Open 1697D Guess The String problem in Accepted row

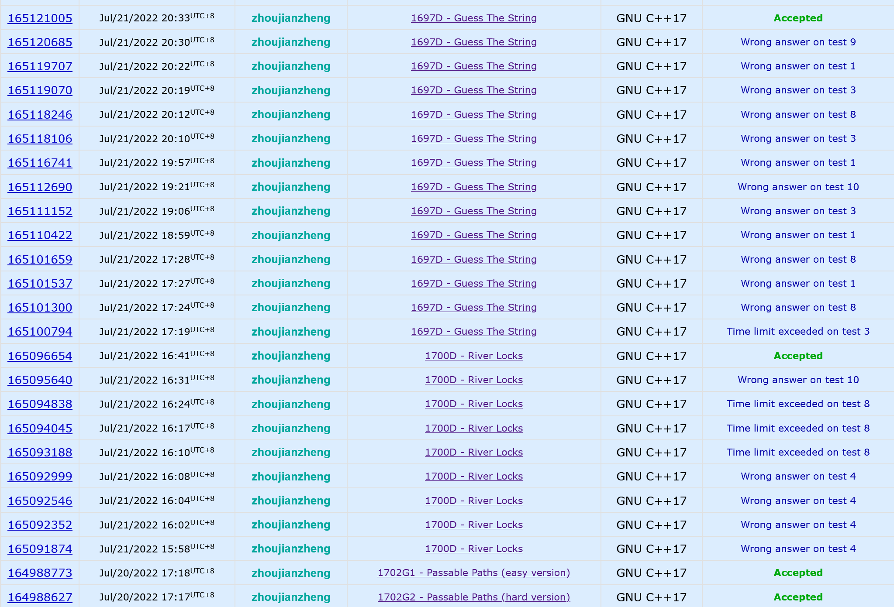pos(473,18)
